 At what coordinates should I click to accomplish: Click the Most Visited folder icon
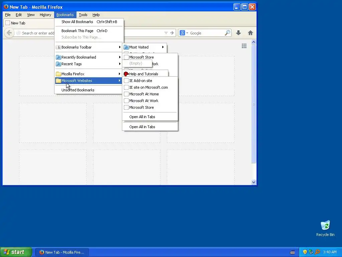(x=126, y=47)
